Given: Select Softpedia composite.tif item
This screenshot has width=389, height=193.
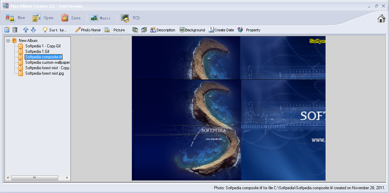Looking at the screenshot, I should click(x=44, y=57).
